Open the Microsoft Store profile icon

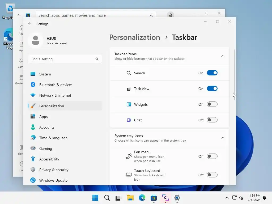tap(171, 15)
